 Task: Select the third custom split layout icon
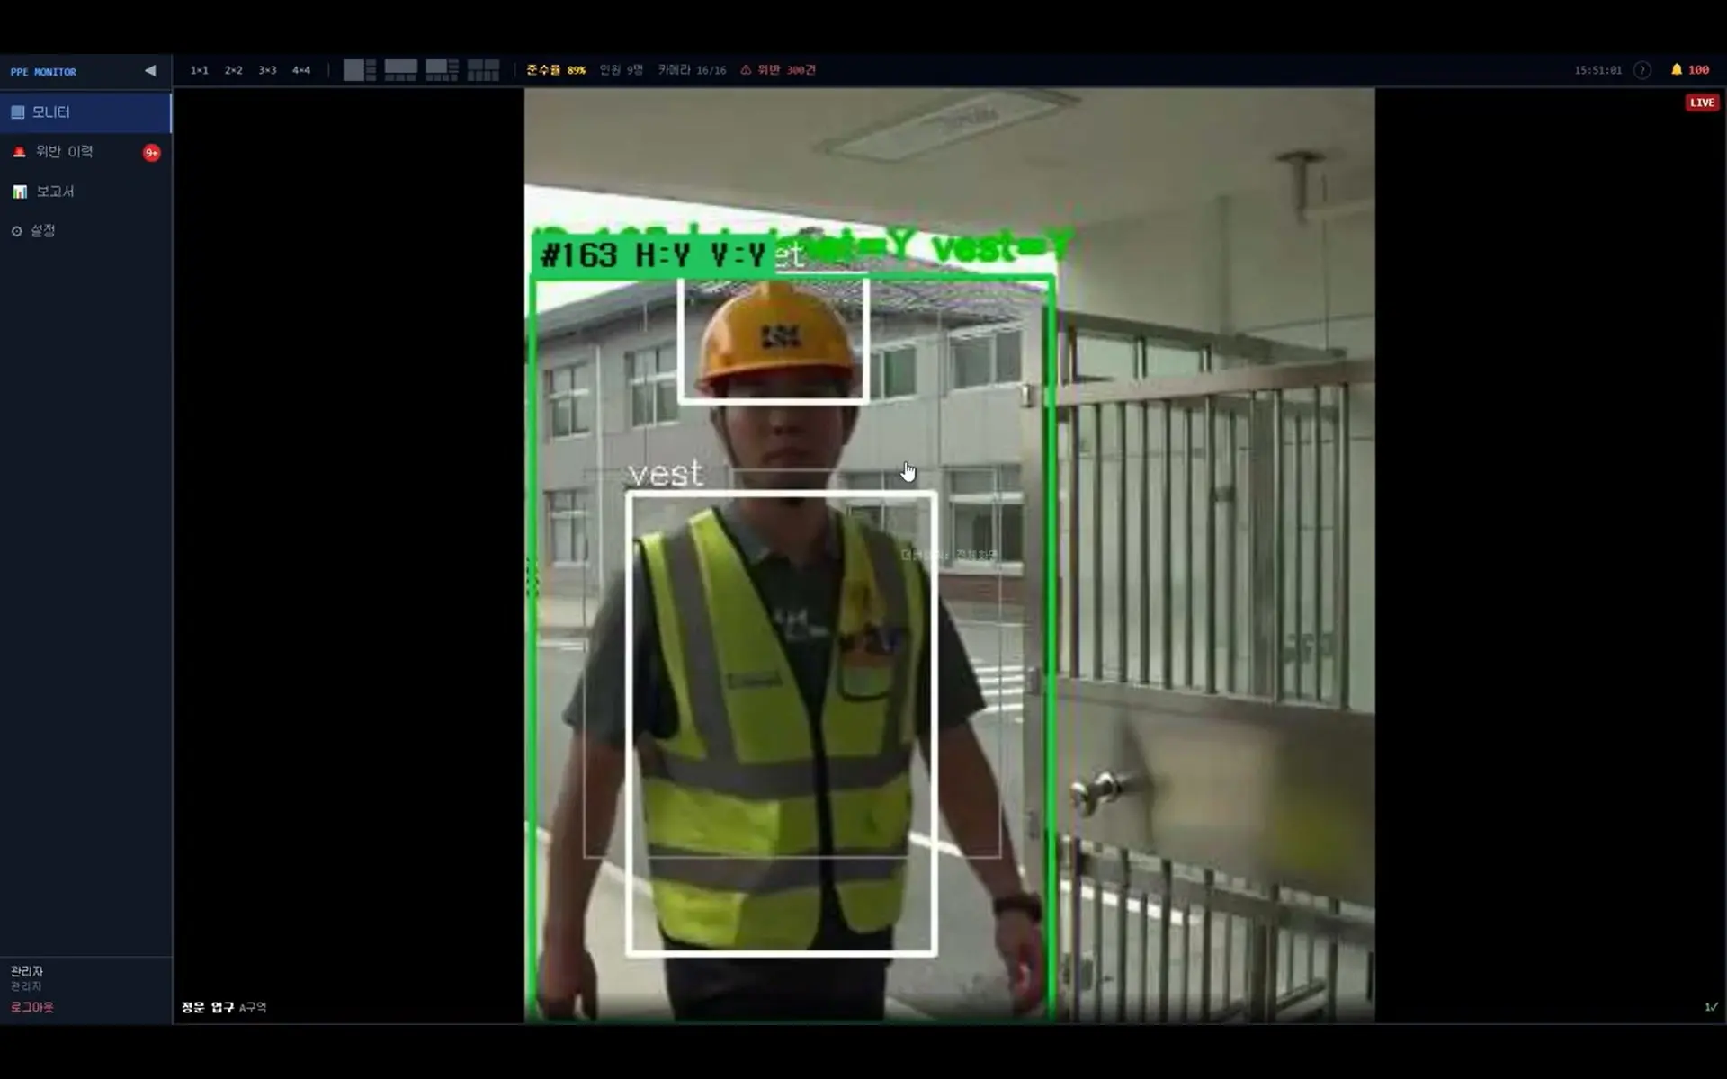[x=442, y=70]
